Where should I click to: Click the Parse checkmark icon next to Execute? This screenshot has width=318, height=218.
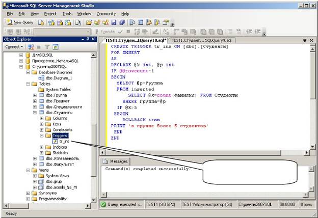tap(120, 32)
